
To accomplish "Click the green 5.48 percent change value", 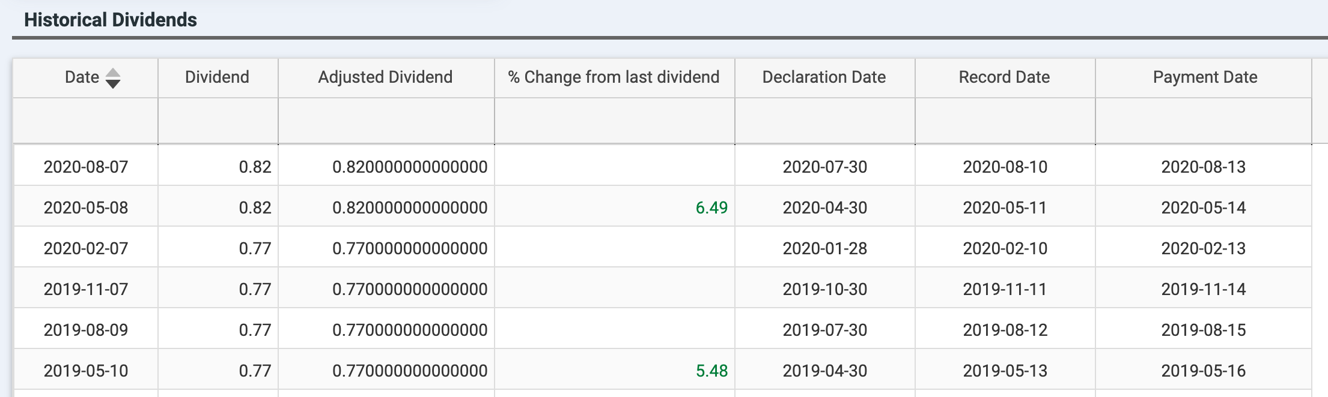I will click(711, 371).
